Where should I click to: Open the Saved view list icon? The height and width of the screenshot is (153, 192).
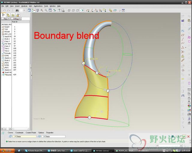tap(59, 10)
